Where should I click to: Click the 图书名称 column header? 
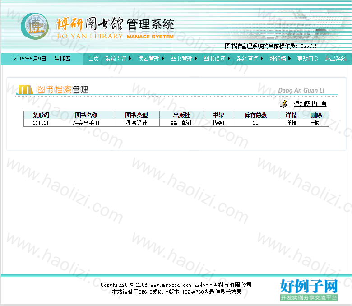coord(86,115)
